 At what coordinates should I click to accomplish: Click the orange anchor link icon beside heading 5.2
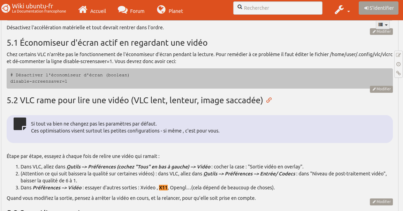(269, 100)
